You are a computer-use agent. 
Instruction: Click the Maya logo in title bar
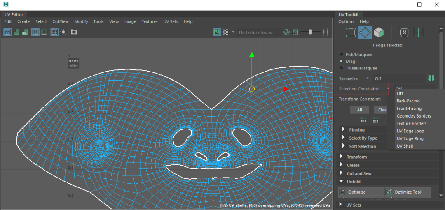coord(6,5)
